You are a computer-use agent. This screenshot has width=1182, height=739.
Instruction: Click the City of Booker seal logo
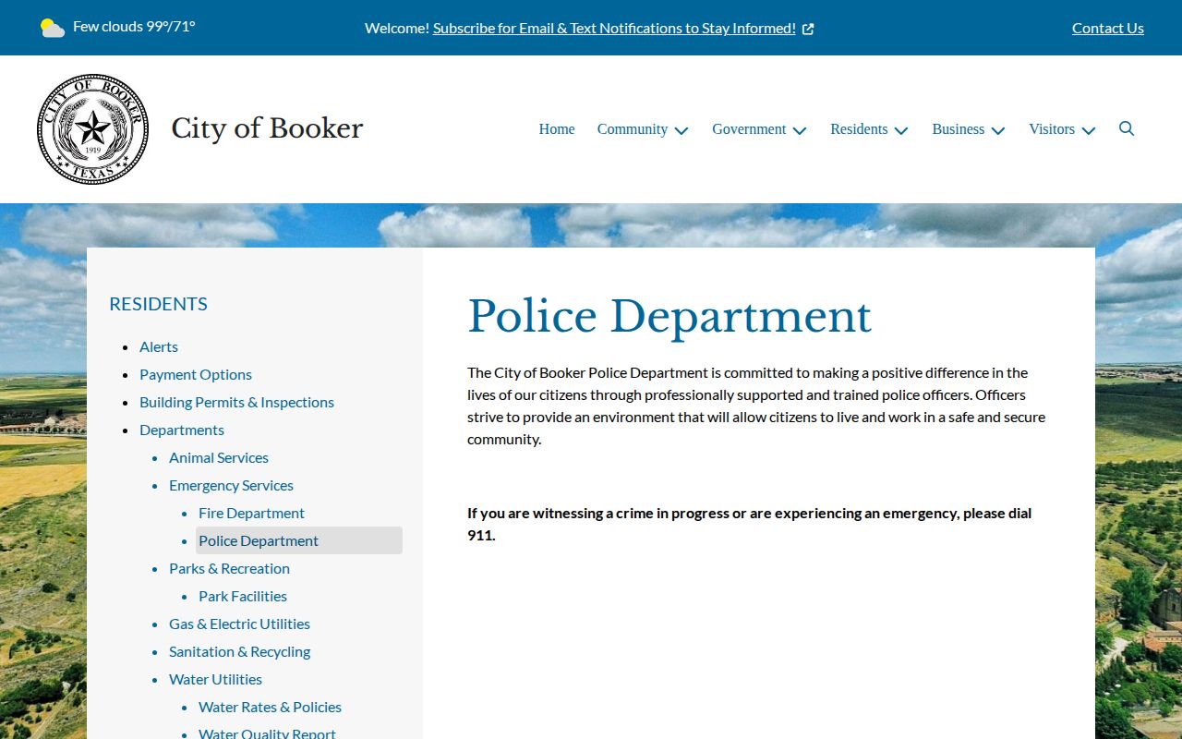pyautogui.click(x=92, y=129)
